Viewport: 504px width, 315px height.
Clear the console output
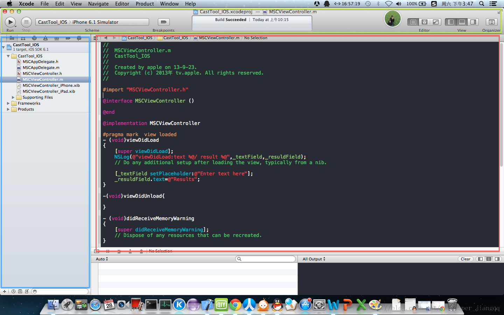tap(465, 259)
